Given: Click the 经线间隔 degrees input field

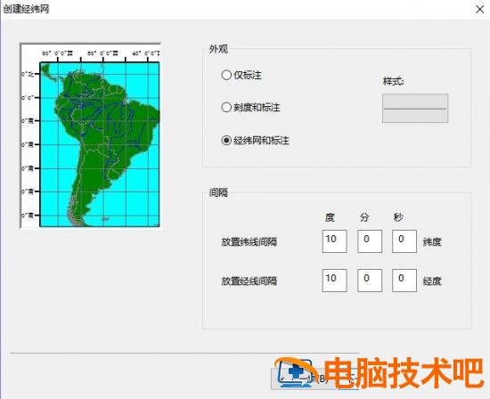Looking at the screenshot, I should point(334,281).
